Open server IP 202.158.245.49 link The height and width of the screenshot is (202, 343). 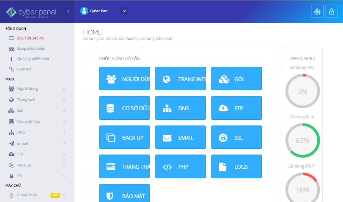click(30, 38)
